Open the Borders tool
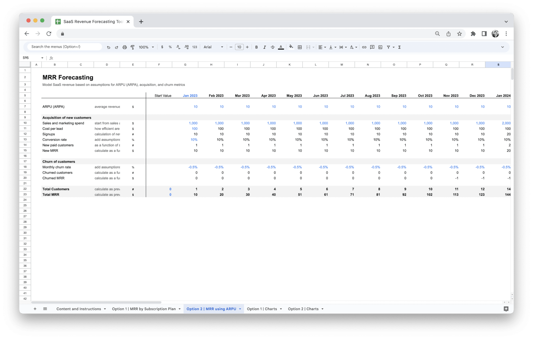Viewport: 533px width, 339px height. point(300,47)
